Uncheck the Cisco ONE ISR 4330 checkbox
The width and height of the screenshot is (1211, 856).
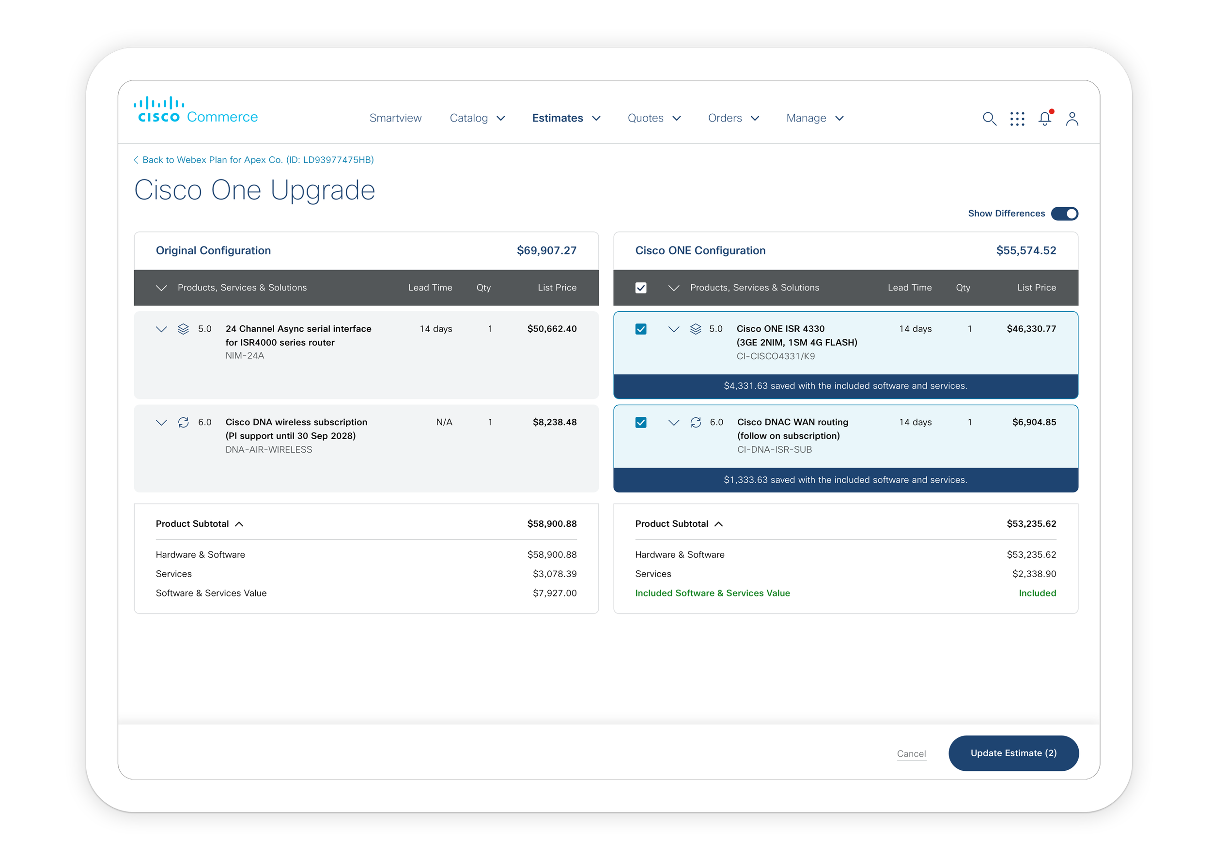[x=641, y=329]
